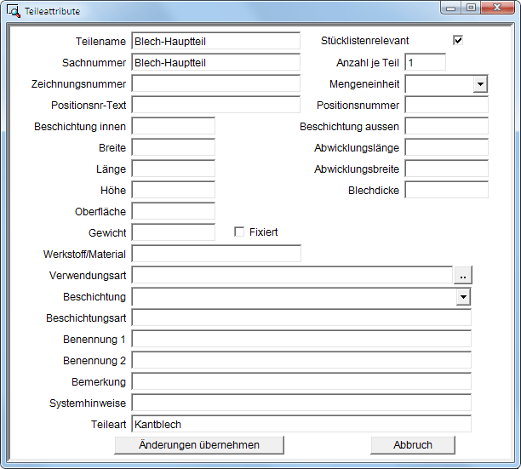The width and height of the screenshot is (521, 469).
Task: Toggle the Stücklistenrelevant checkbox
Action: click(x=458, y=40)
